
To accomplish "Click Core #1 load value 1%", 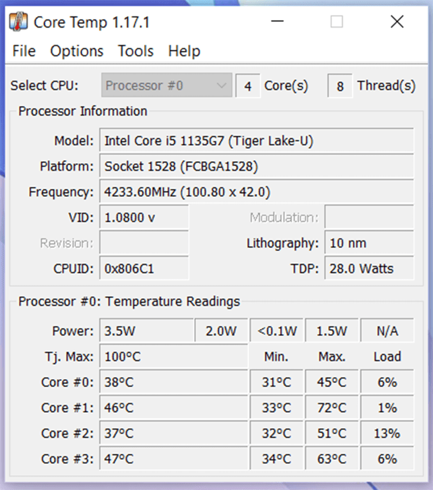I will pyautogui.click(x=388, y=408).
